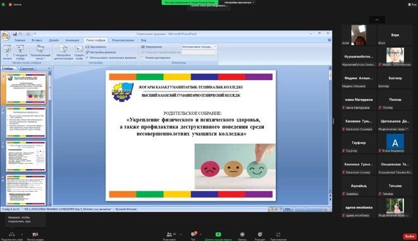Image resolution: width=418 pixels, height=241 pixels.
Task: Enable presenter view (Режим докладчика) checkbox
Action: (x=143, y=57)
